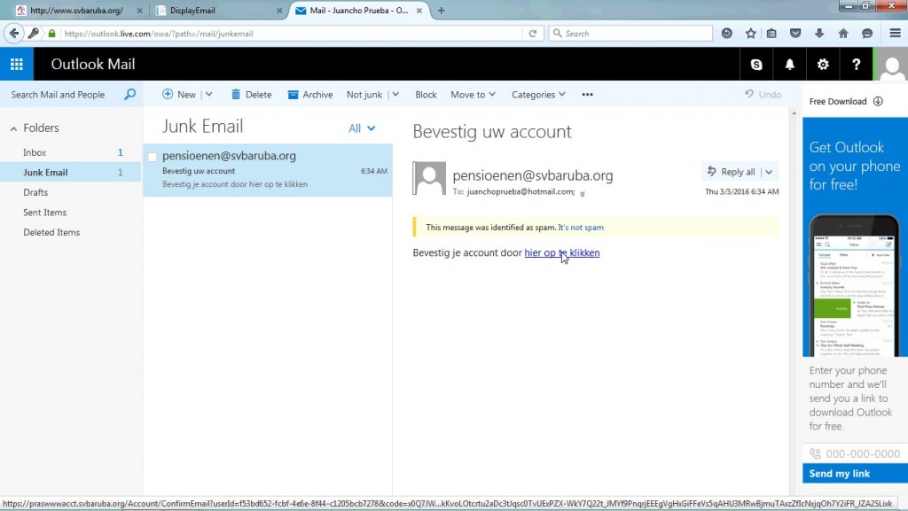The width and height of the screenshot is (908, 511).
Task: Mark message as Not junk
Action: [x=364, y=94]
